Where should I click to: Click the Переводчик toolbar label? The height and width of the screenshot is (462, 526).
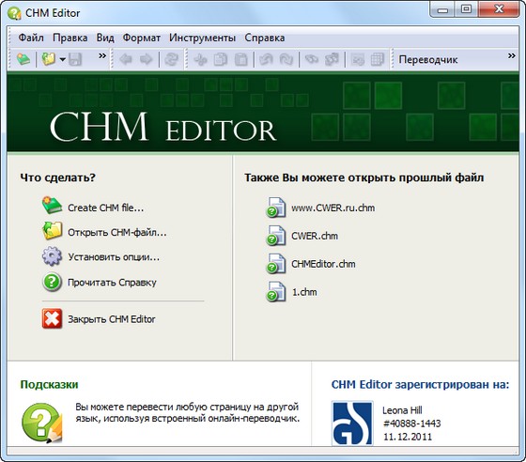(x=428, y=60)
